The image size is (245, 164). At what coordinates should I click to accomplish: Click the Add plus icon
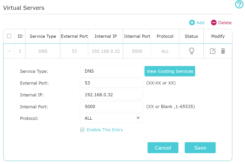click(192, 23)
